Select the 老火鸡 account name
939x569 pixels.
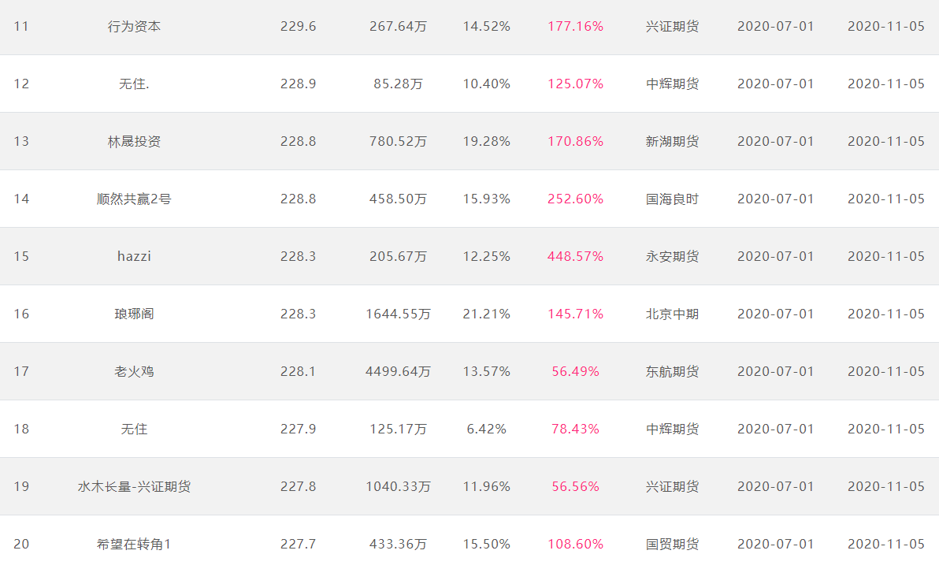tap(134, 371)
